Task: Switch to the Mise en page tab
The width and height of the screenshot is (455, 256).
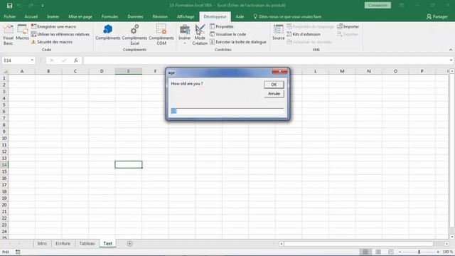Action: click(80, 17)
